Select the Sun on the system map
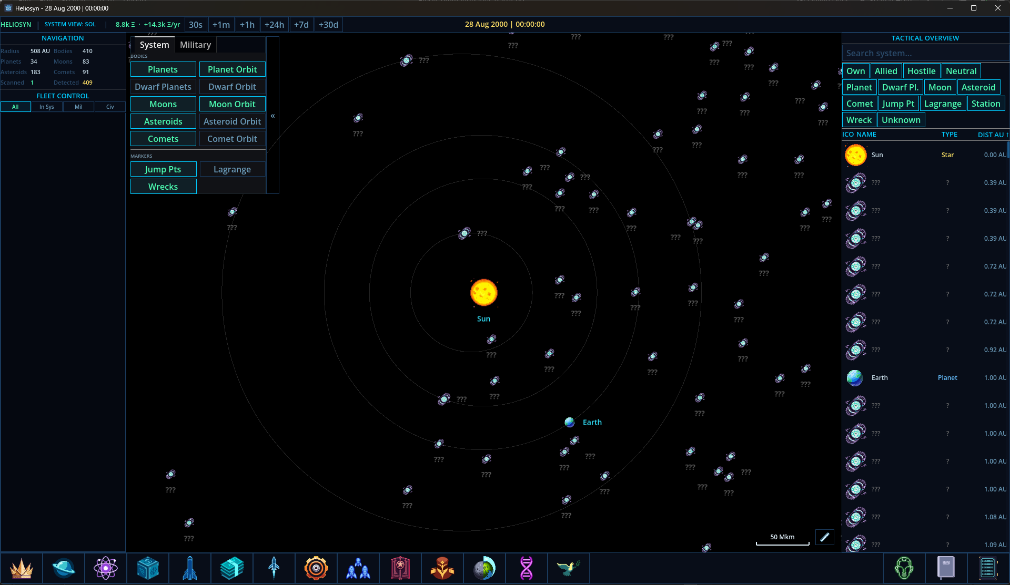 (483, 293)
